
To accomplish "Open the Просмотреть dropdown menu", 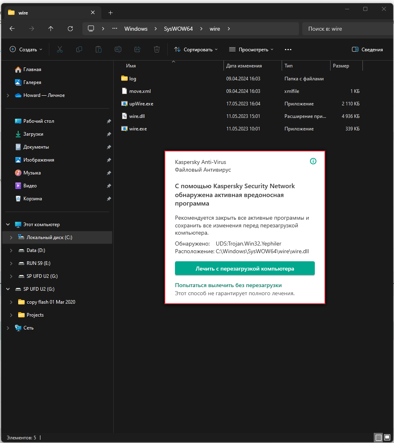I will (251, 49).
